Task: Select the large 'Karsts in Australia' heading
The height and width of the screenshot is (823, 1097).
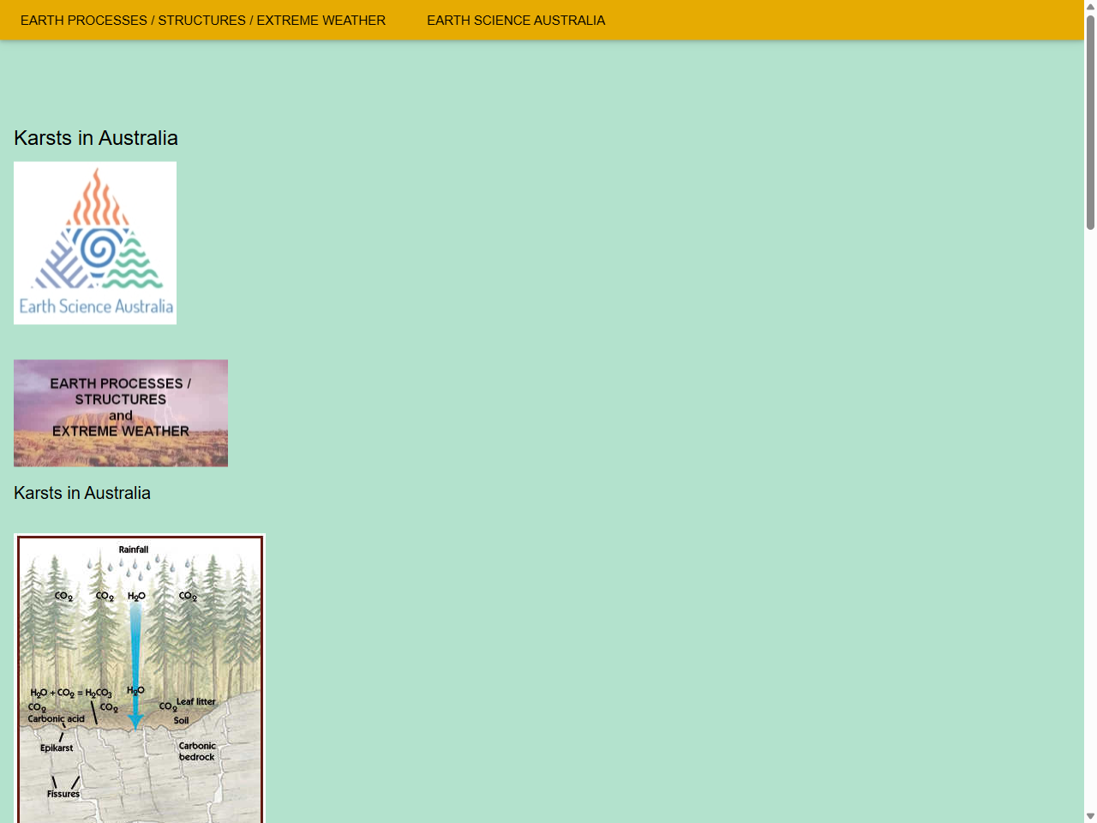Action: click(96, 138)
